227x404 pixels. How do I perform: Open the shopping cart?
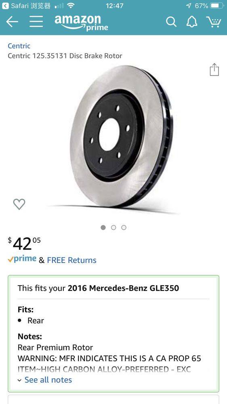tap(214, 22)
